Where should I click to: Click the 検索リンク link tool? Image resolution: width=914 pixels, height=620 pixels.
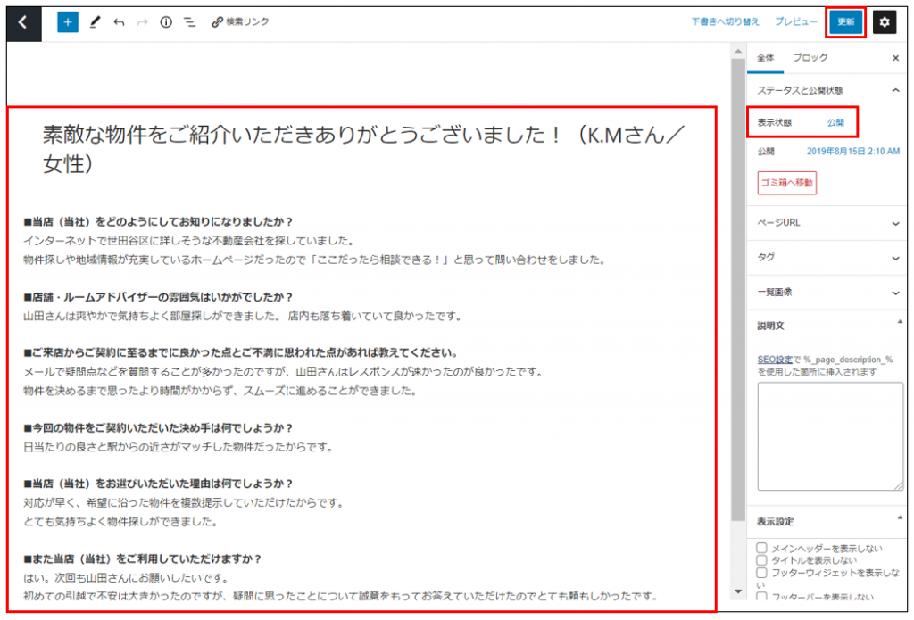point(240,22)
